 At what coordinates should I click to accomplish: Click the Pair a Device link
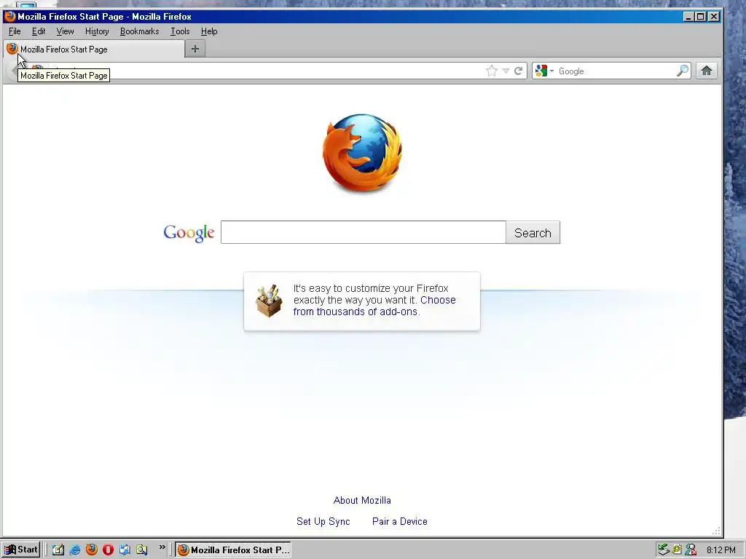pos(400,521)
